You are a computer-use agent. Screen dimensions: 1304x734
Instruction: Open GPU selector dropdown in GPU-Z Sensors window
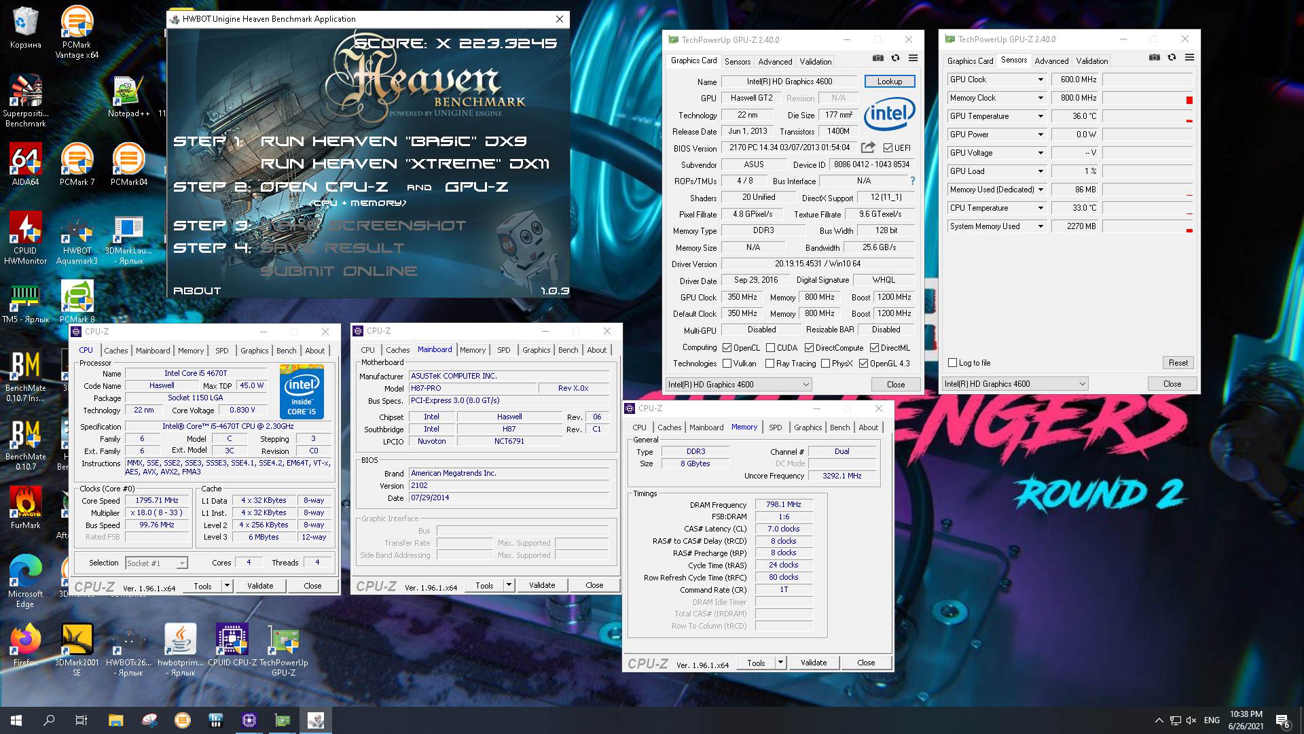(x=1015, y=384)
